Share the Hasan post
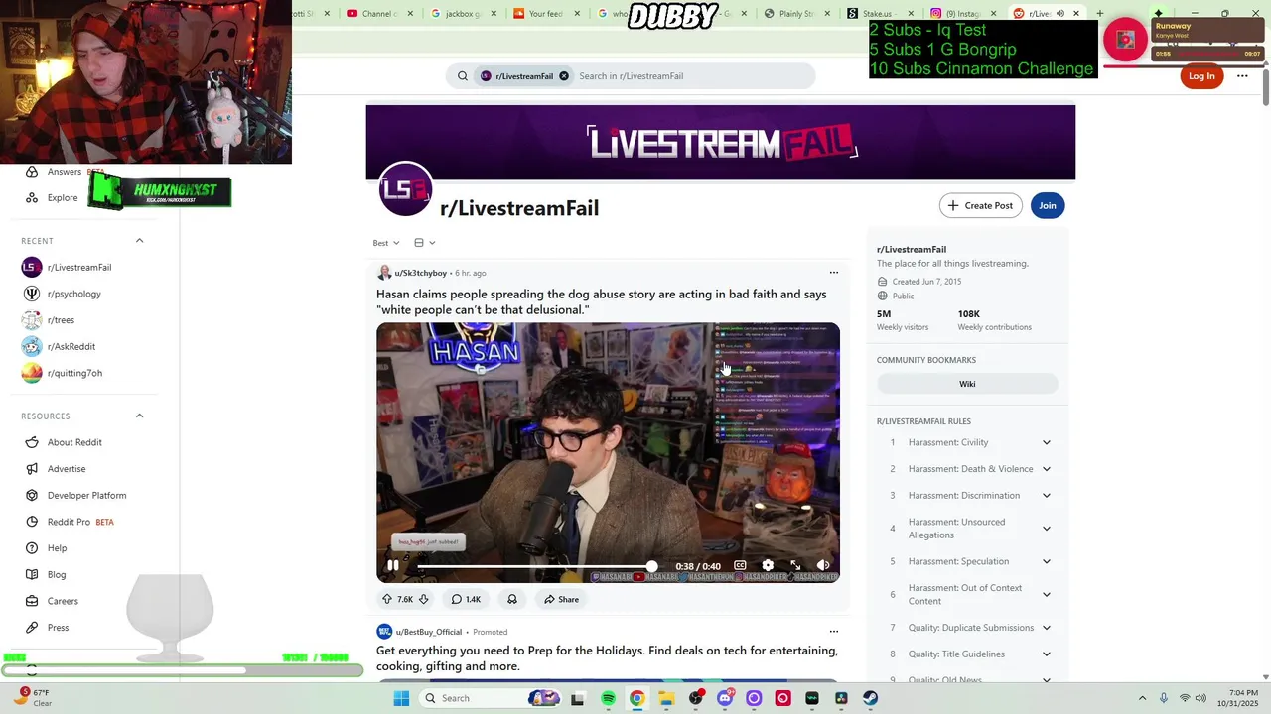 [x=561, y=599]
